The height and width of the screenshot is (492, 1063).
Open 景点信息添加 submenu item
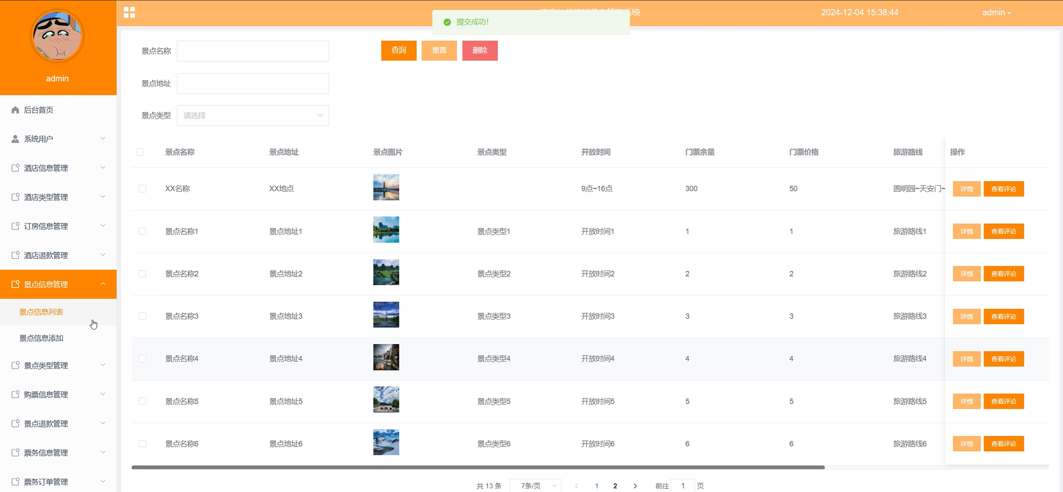pyautogui.click(x=41, y=338)
